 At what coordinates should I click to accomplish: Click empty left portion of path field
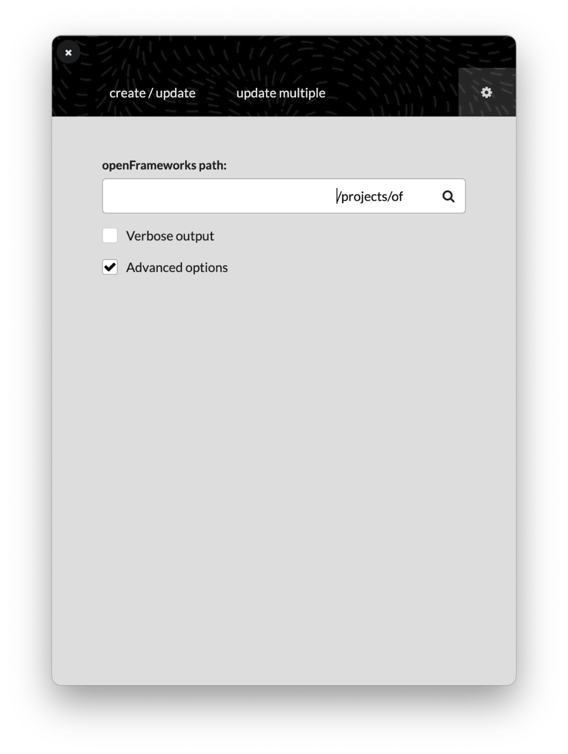pyautogui.click(x=215, y=196)
